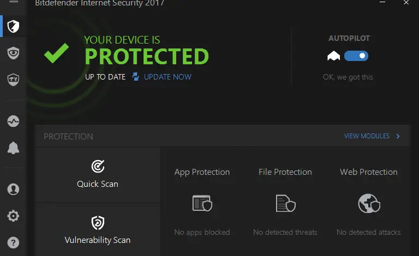
Task: Click the Update Now refresh icon
Action: click(136, 77)
